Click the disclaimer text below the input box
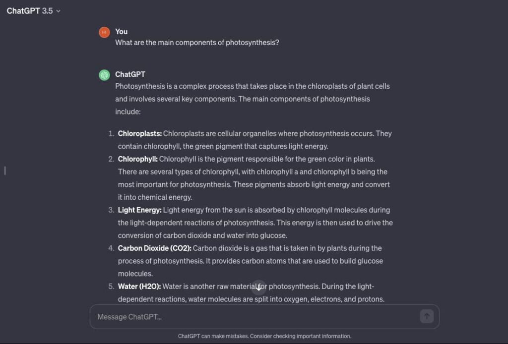This screenshot has height=344, width=508. coord(264,336)
